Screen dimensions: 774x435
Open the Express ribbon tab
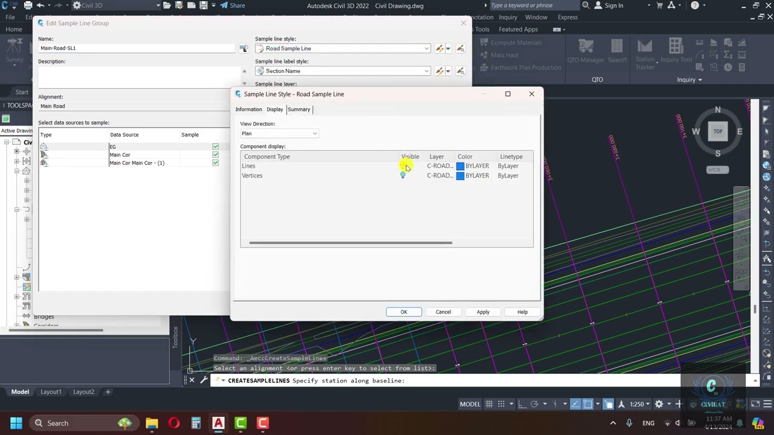tap(568, 17)
